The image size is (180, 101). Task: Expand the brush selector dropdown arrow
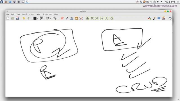(x=44, y=18)
